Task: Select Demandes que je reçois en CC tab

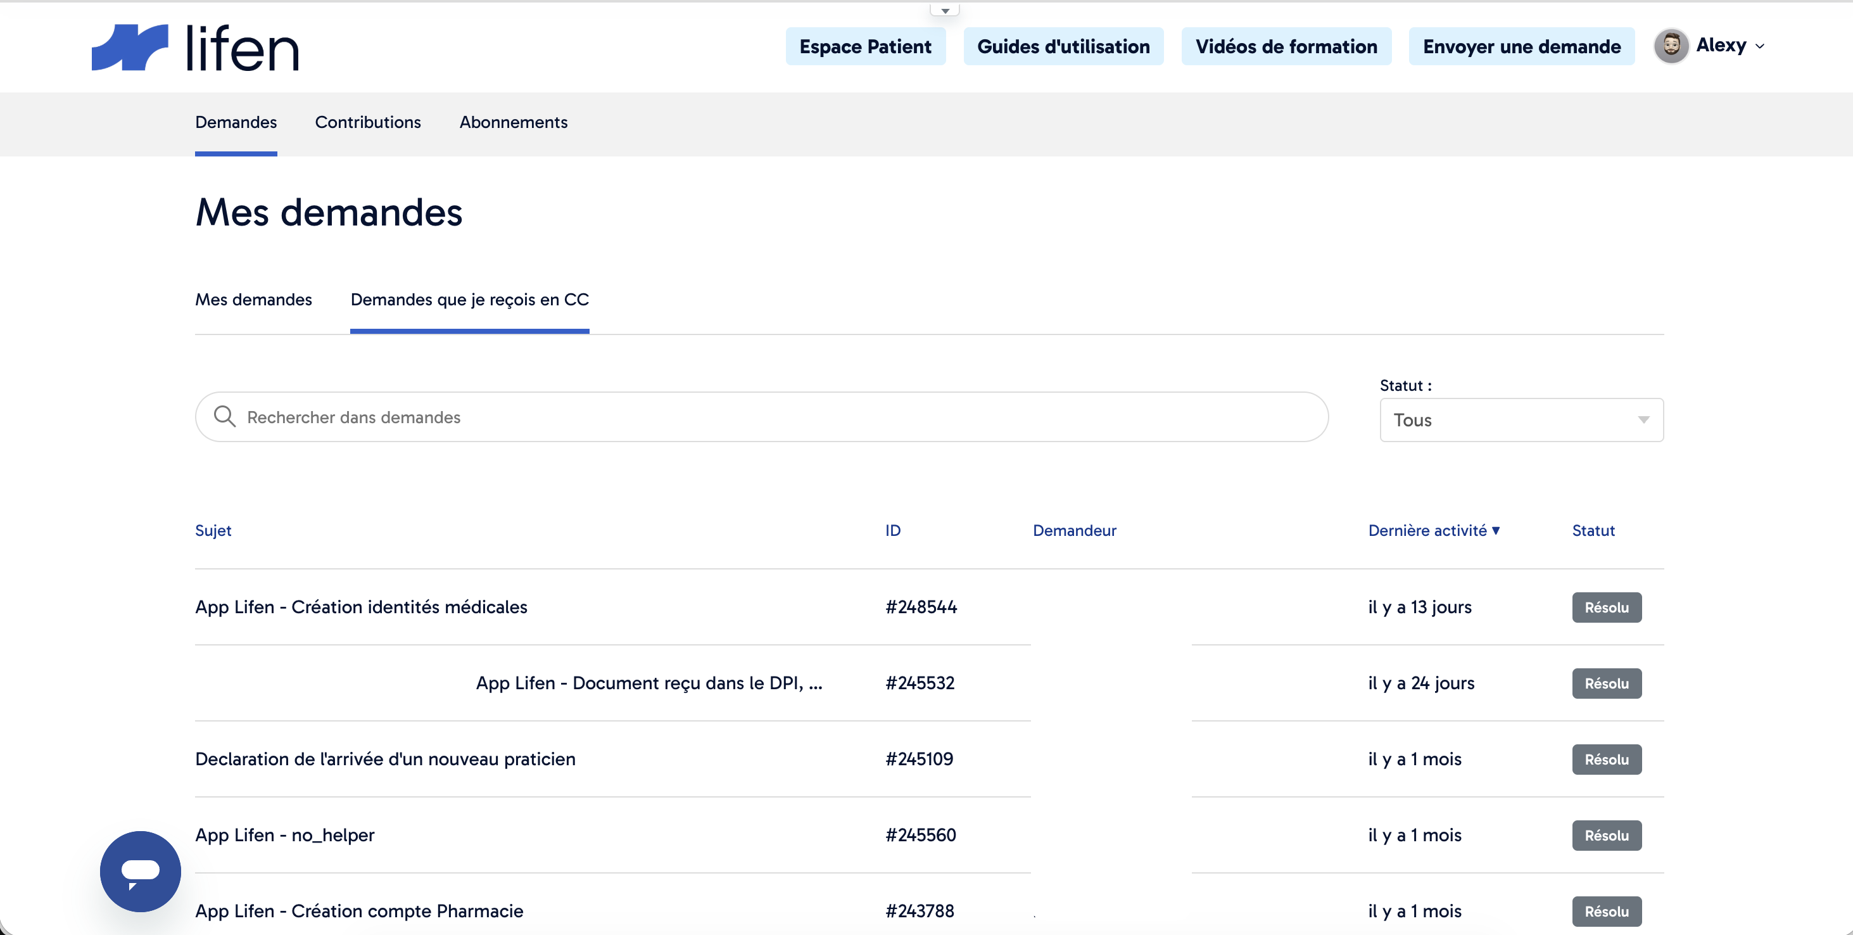Action: pyautogui.click(x=470, y=300)
